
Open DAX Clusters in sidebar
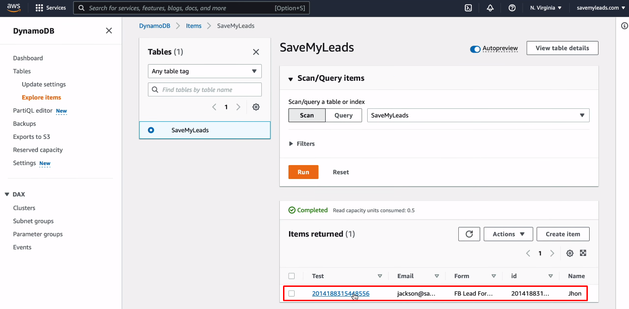point(24,208)
